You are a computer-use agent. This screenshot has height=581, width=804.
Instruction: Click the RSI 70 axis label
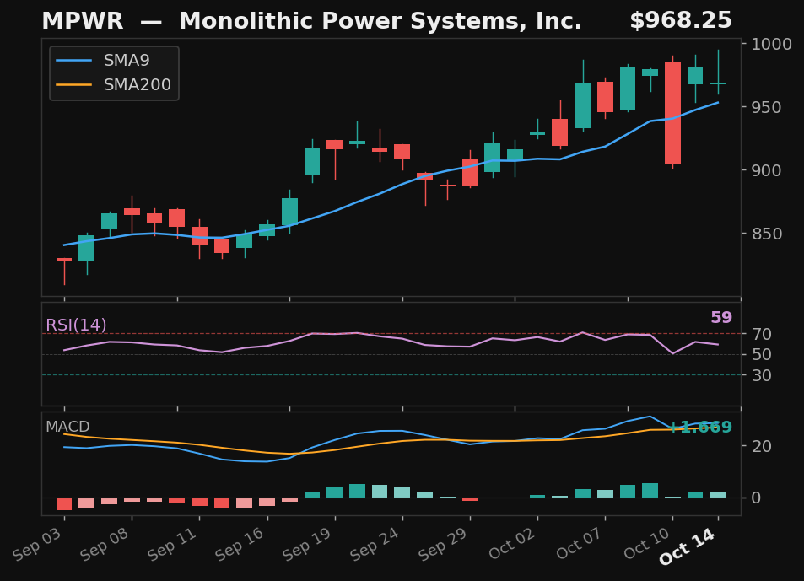(x=762, y=334)
